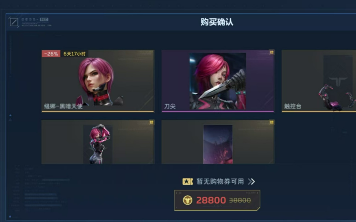Click the T emblem on 触控台 card

[338, 81]
